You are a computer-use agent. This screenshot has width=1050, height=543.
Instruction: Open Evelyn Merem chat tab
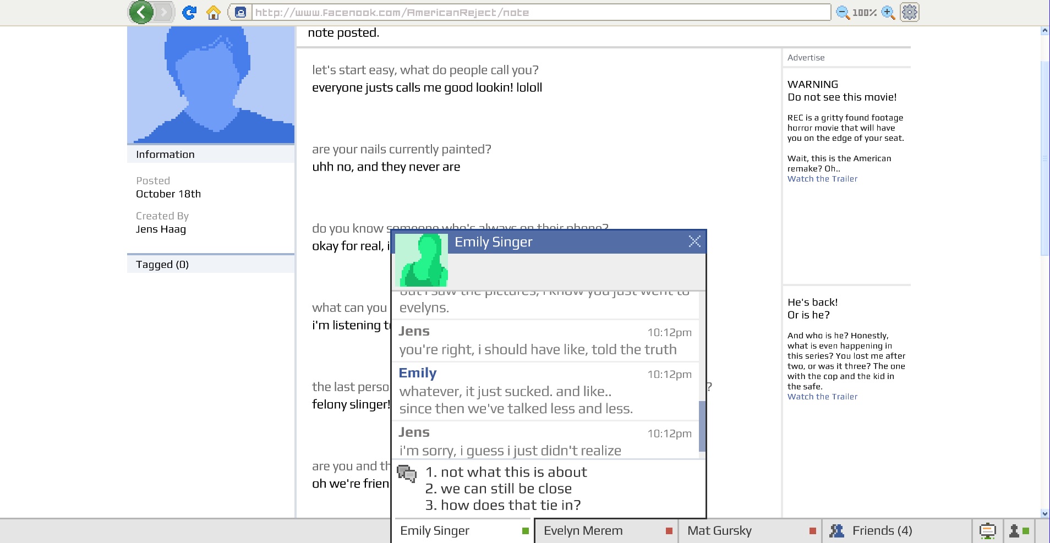(x=605, y=531)
